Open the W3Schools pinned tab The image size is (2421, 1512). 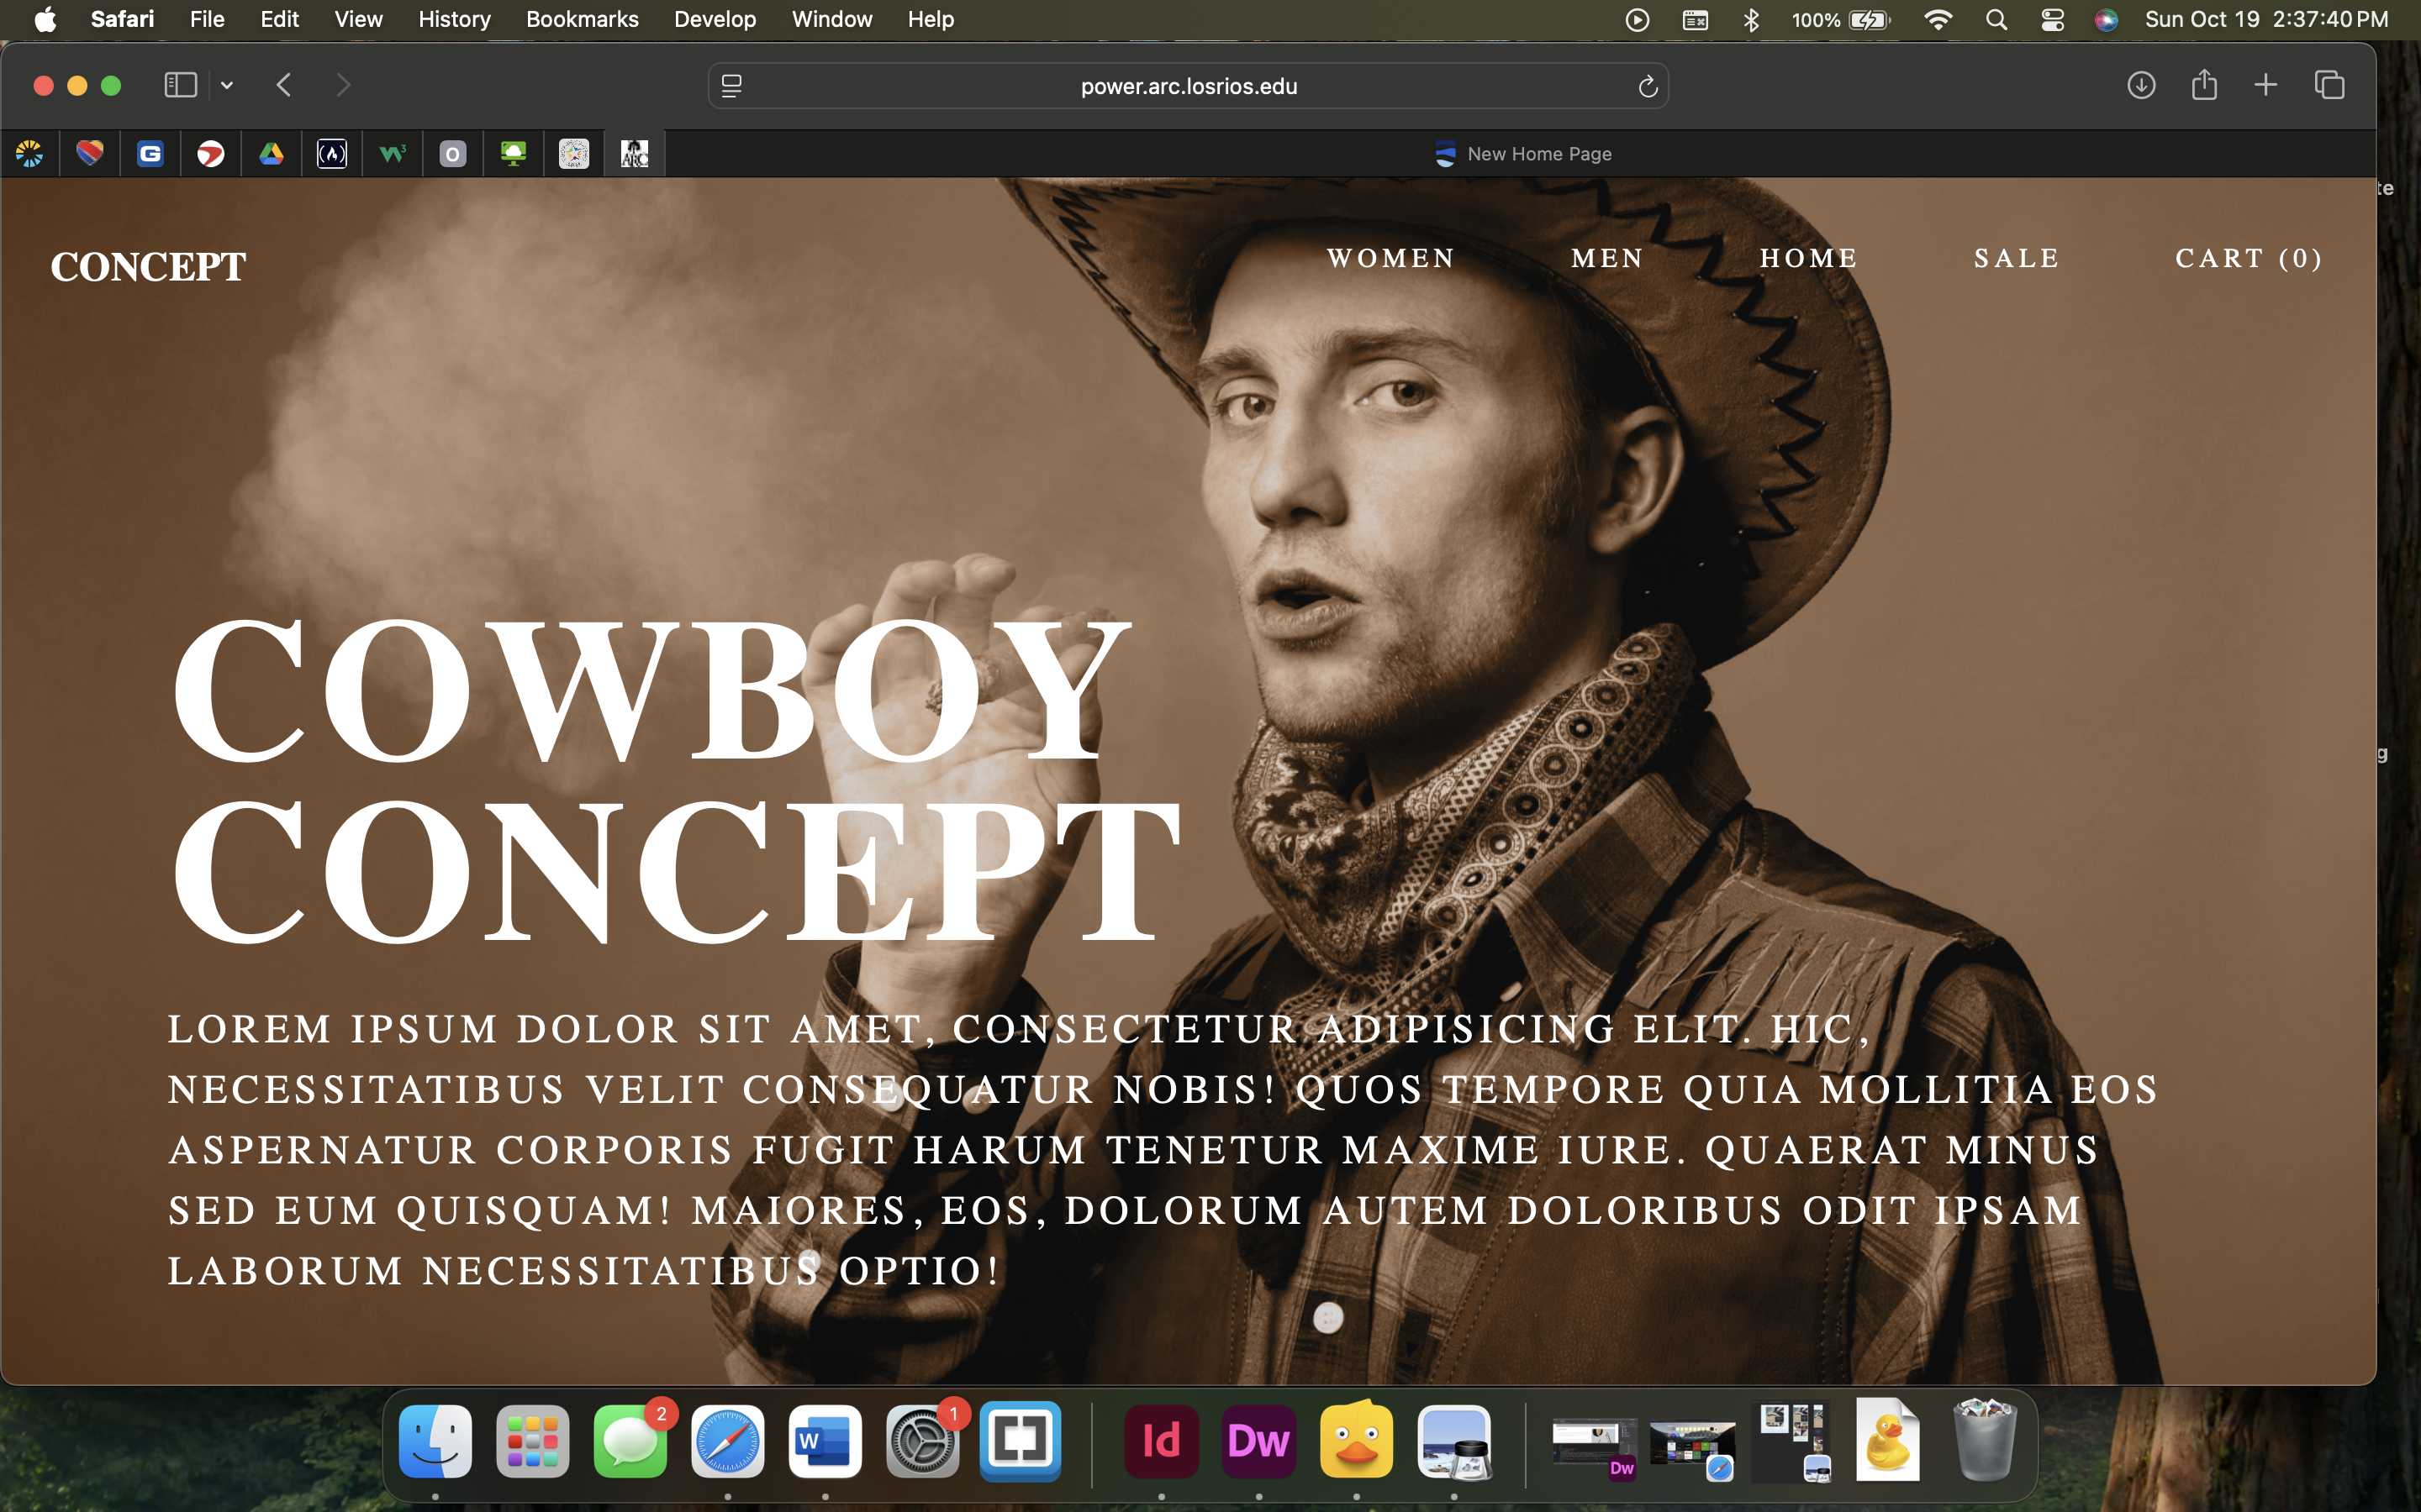[x=393, y=154]
